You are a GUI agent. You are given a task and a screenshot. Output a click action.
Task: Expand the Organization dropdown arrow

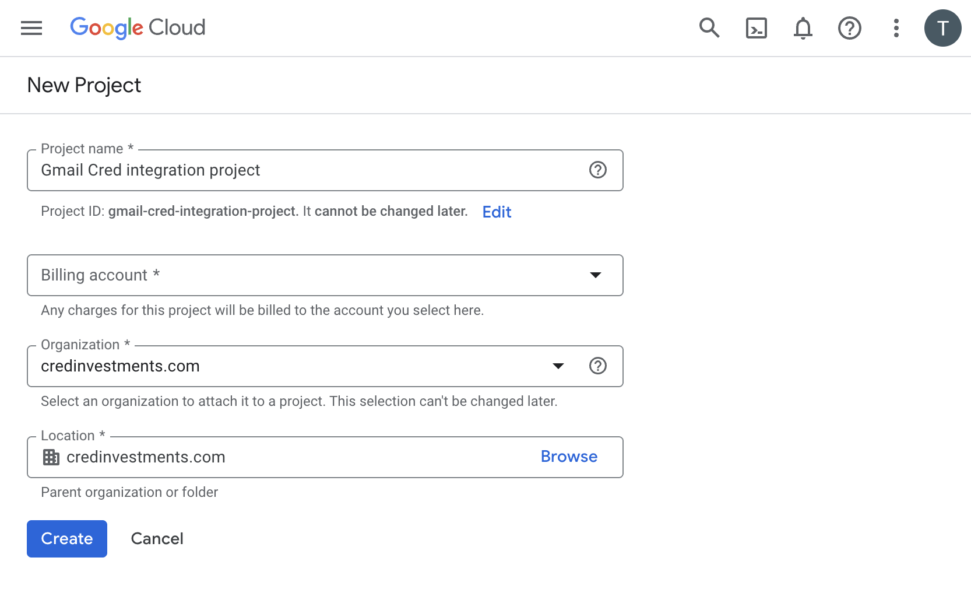point(558,366)
